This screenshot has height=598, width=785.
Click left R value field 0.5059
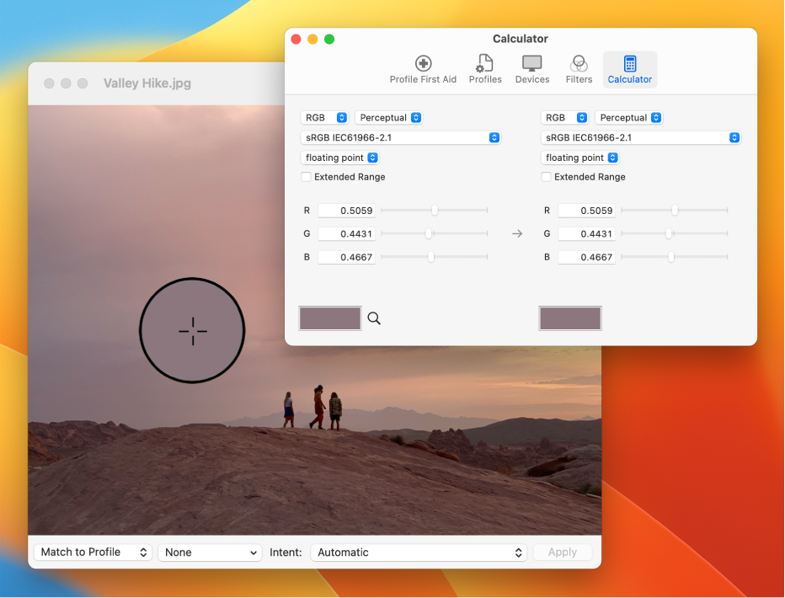coord(346,211)
